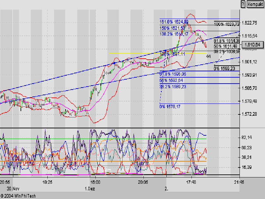Image resolution: width=265 pixels, height=199 pixels.
Task: Click the 1.601,12 price axis value
Action: pyautogui.click(x=249, y=62)
